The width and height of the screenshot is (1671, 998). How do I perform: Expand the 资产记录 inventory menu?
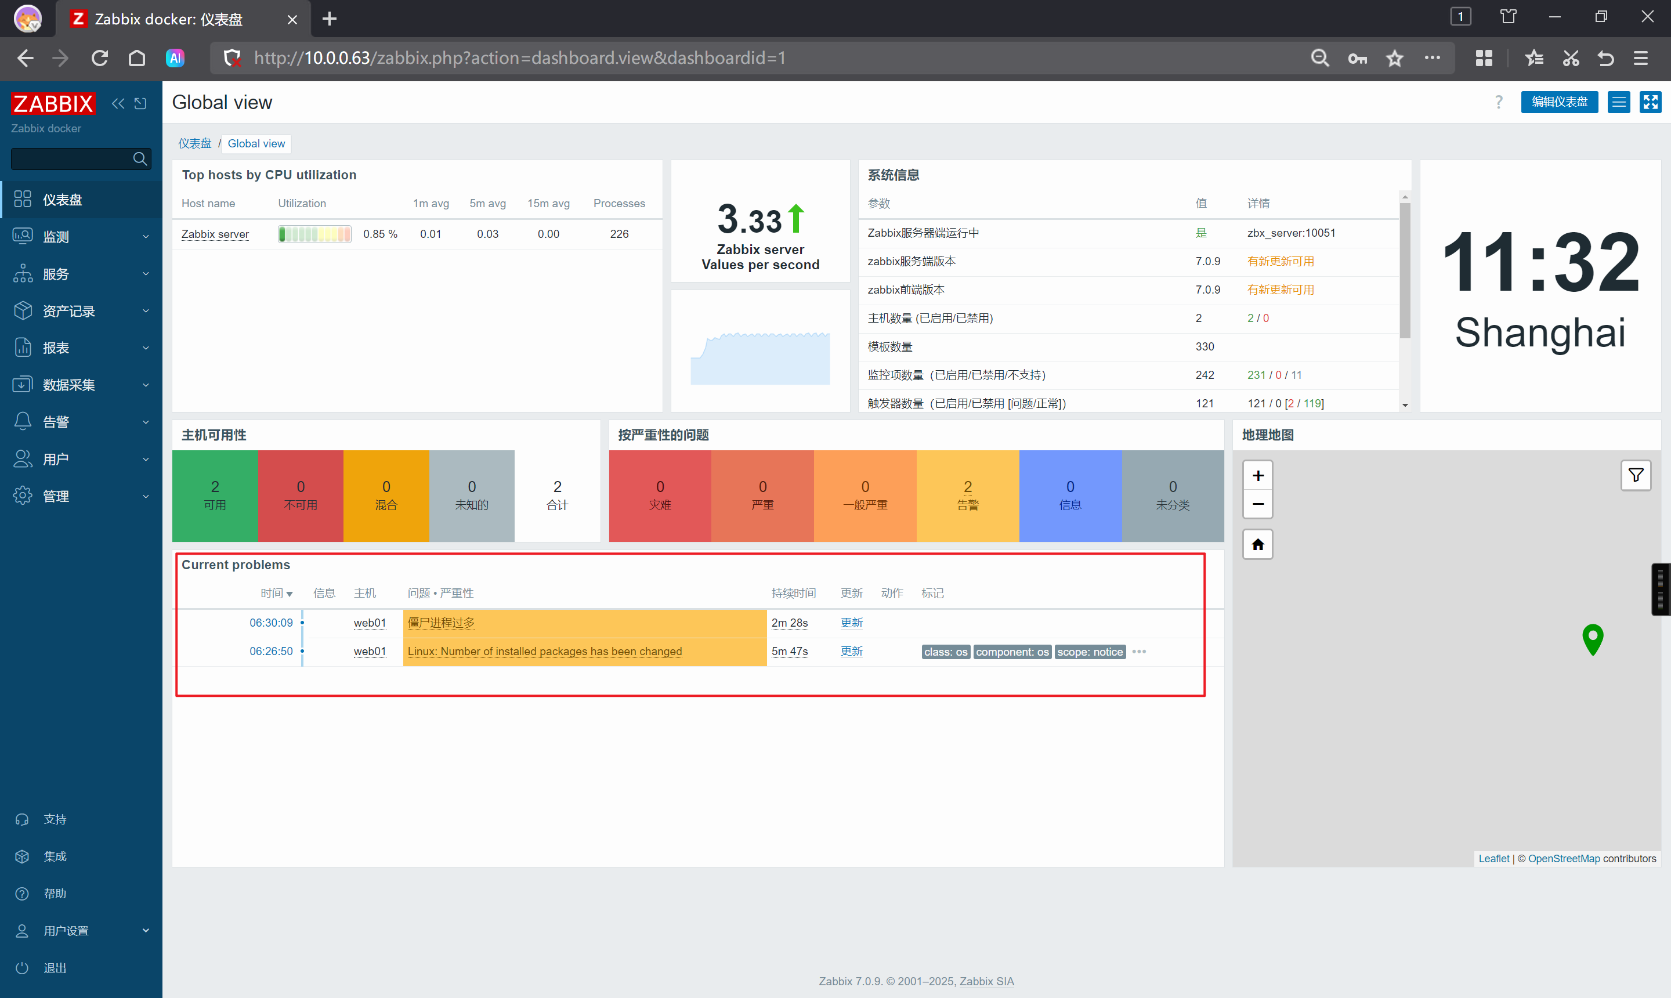(81, 310)
